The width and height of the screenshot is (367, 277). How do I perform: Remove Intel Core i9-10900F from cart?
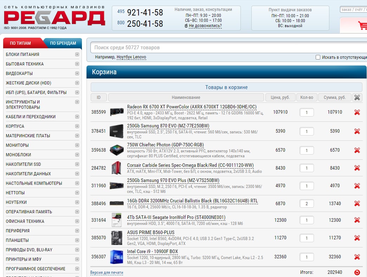pyautogui.click(x=357, y=257)
